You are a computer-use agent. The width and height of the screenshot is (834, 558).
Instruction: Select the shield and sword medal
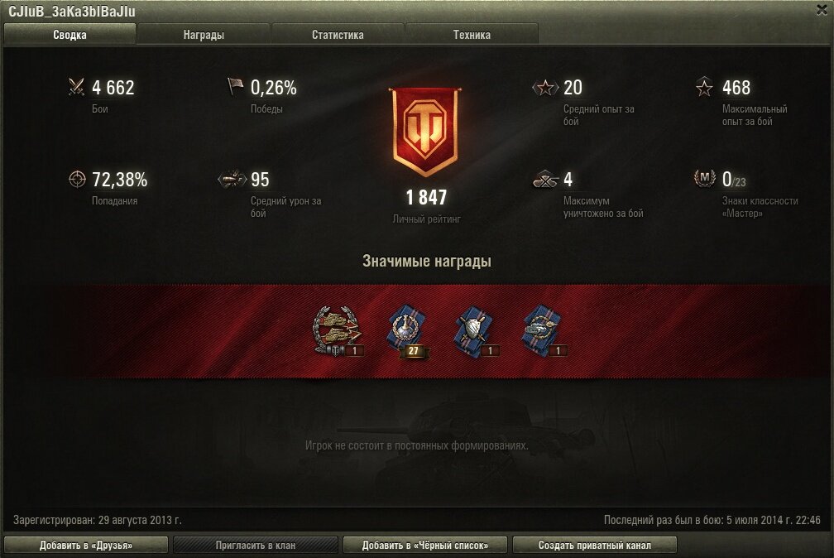pyautogui.click(x=476, y=330)
